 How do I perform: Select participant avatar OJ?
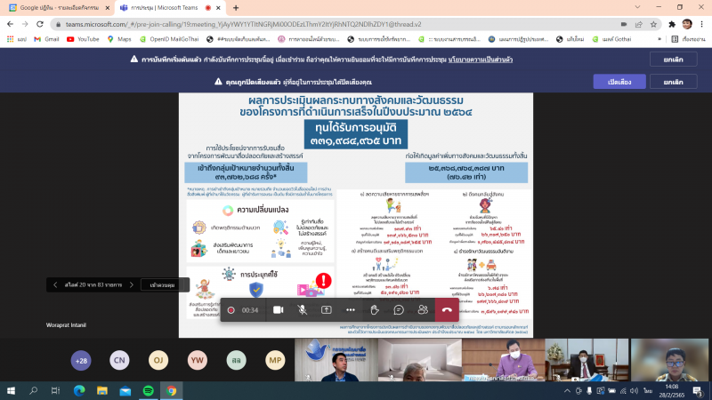click(x=158, y=361)
